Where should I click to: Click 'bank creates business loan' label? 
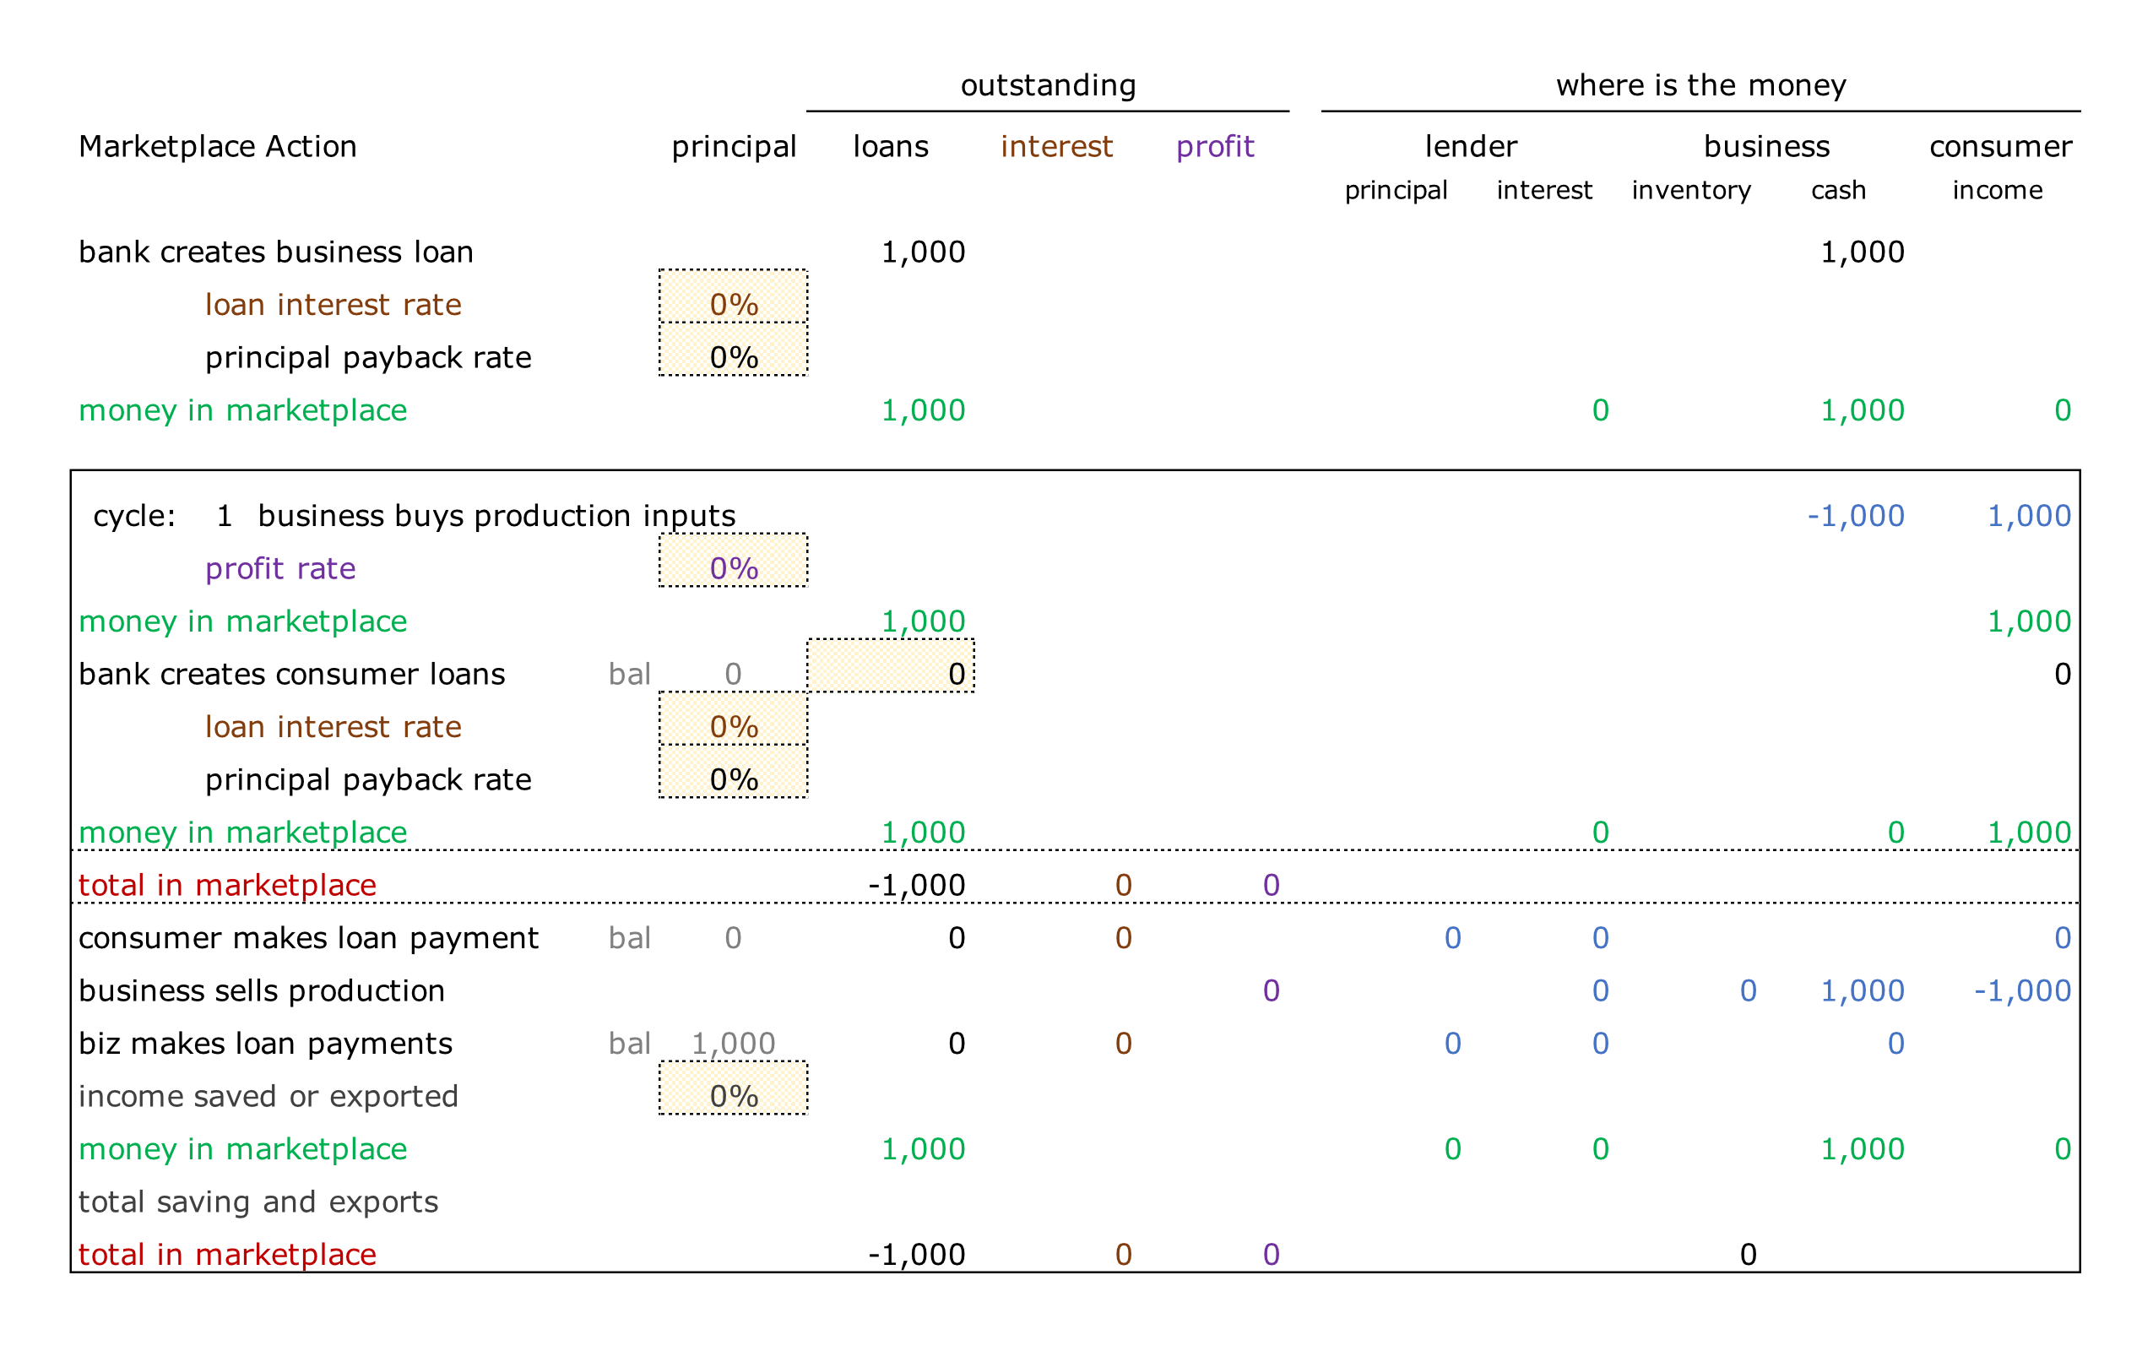[x=275, y=251]
